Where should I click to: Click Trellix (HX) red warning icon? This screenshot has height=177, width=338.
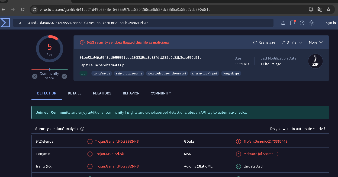pyautogui.click(x=90, y=166)
